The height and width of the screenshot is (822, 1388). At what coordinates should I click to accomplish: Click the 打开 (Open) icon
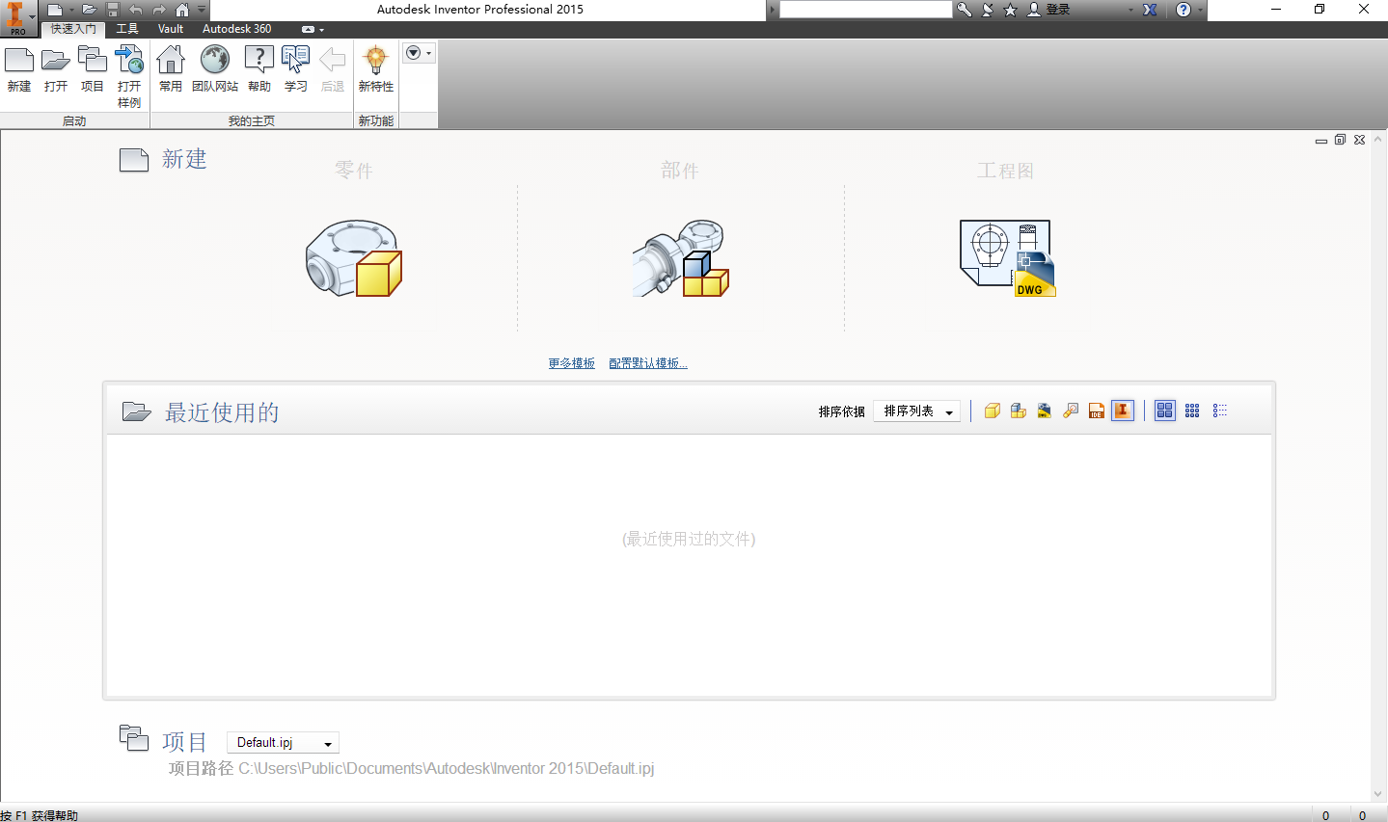point(55,66)
